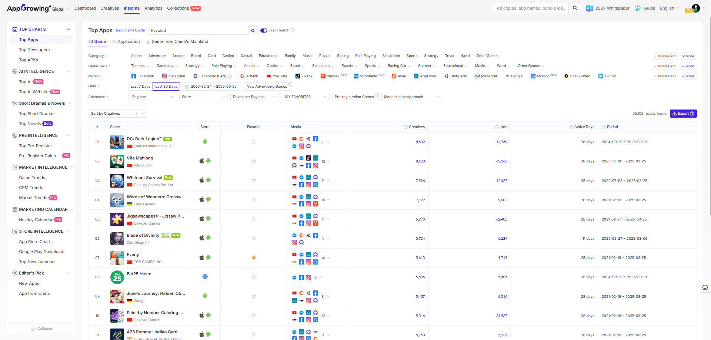Click the Jigsawscapes app icon
The height and width of the screenshot is (340, 711).
(x=117, y=219)
